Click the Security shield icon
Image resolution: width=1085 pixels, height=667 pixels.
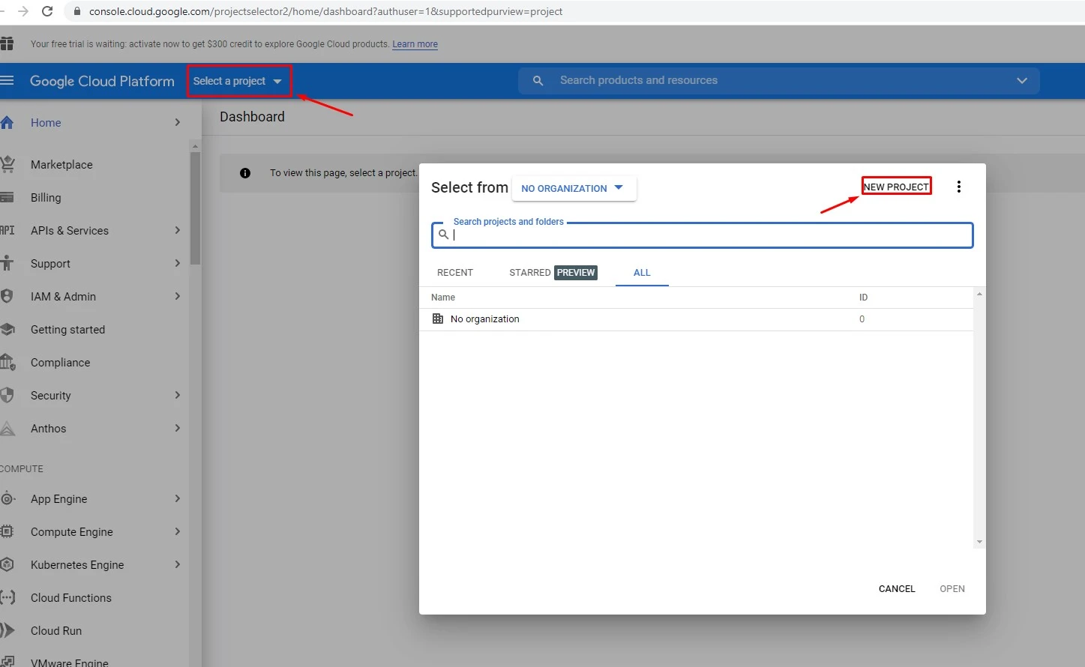coord(7,395)
